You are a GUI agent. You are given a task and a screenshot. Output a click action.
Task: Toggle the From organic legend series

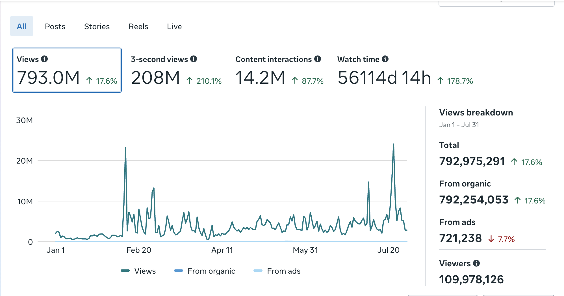pos(205,271)
